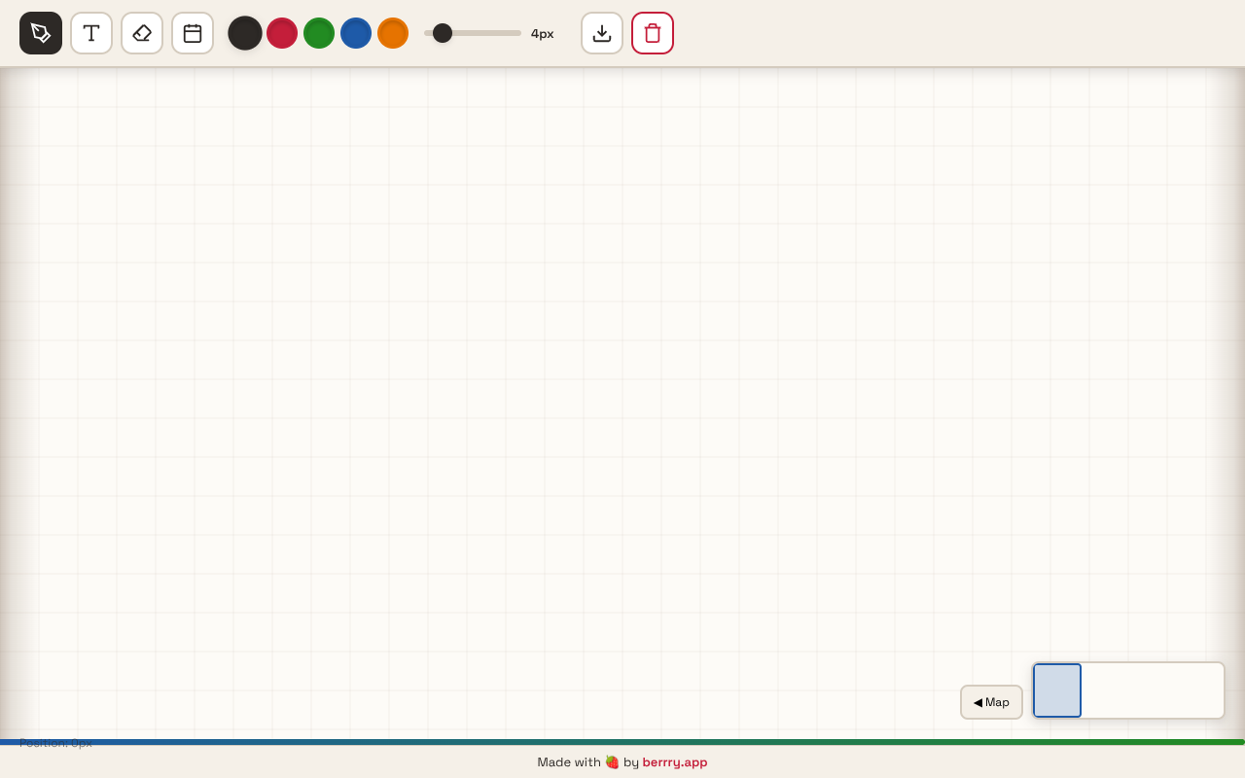Jump to the far right of the minimap
The width and height of the screenshot is (1245, 778).
(x=1214, y=690)
